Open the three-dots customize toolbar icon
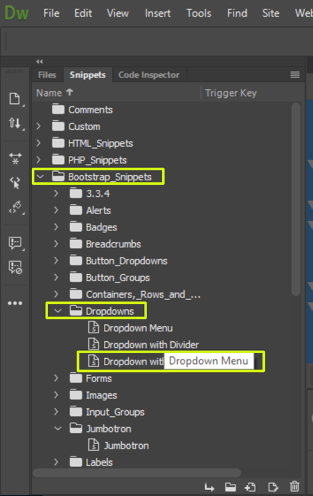Image resolution: width=313 pixels, height=496 pixels. [15, 303]
